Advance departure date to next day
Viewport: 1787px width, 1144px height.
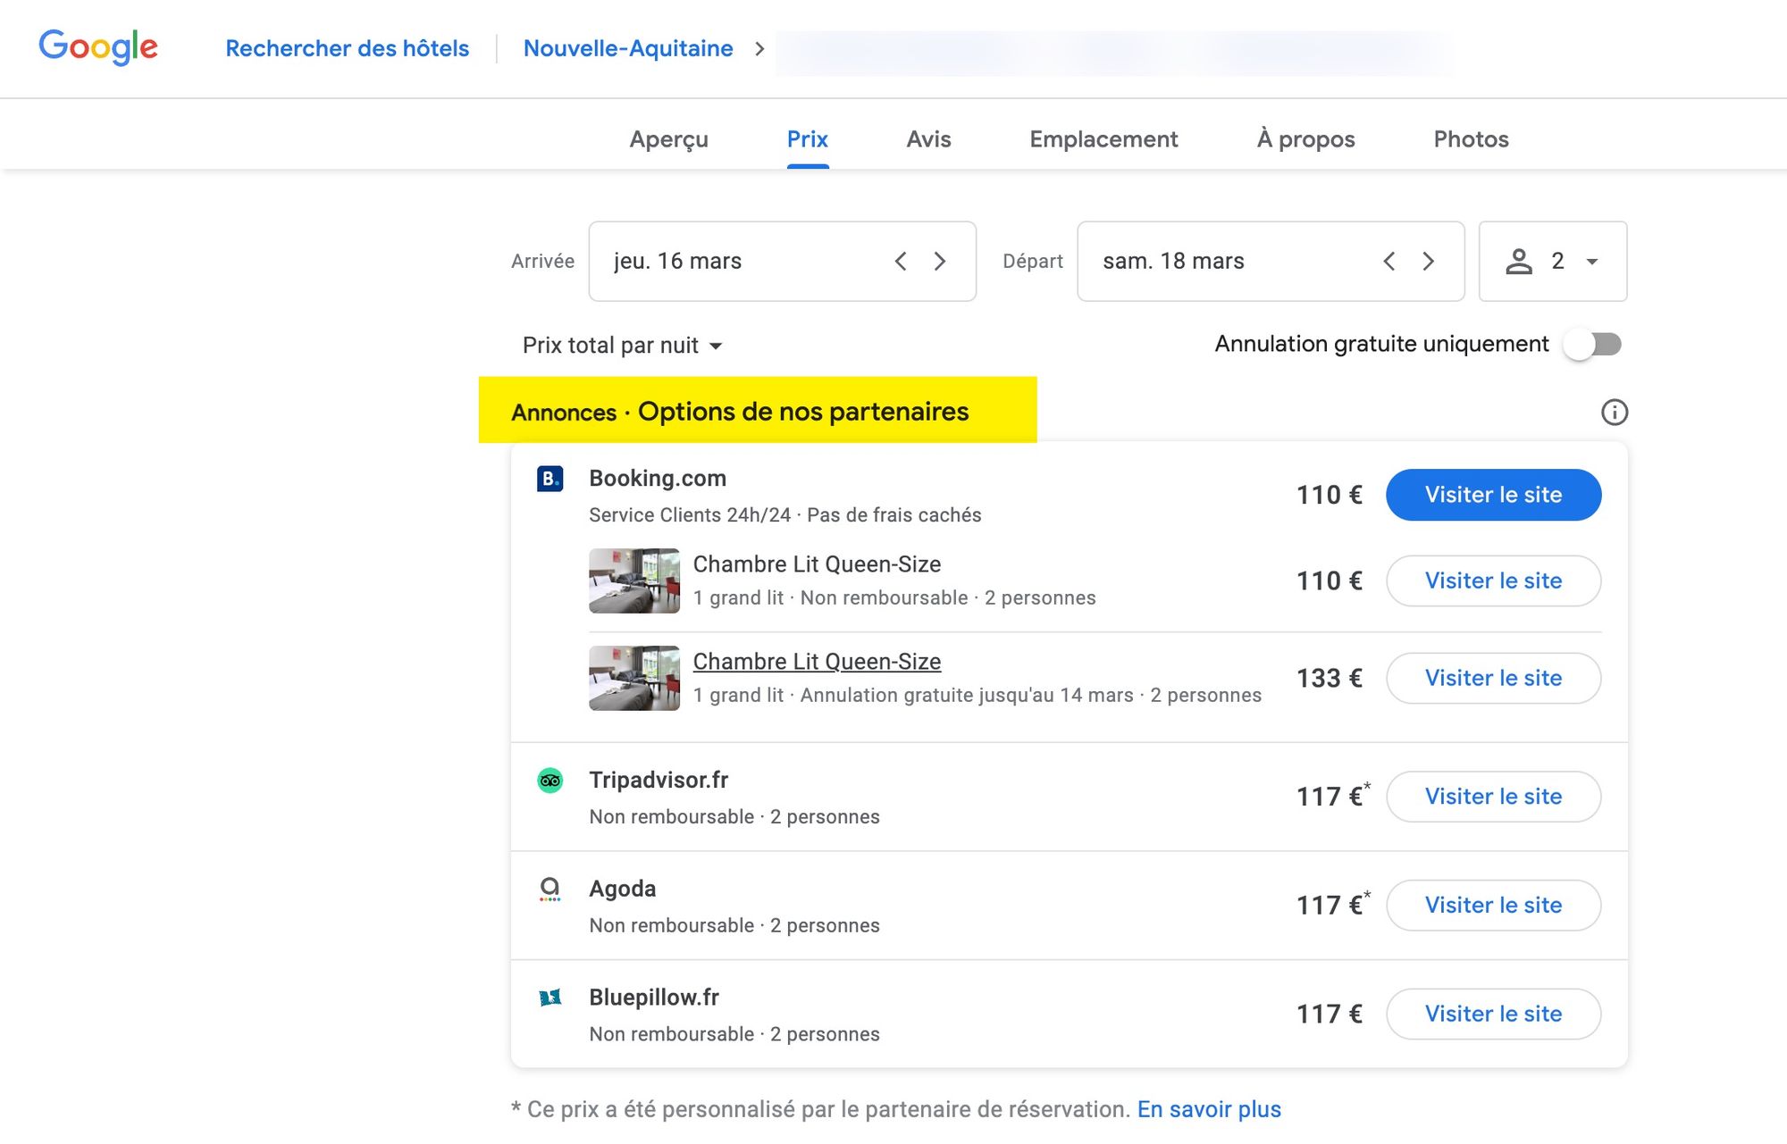tap(1428, 262)
